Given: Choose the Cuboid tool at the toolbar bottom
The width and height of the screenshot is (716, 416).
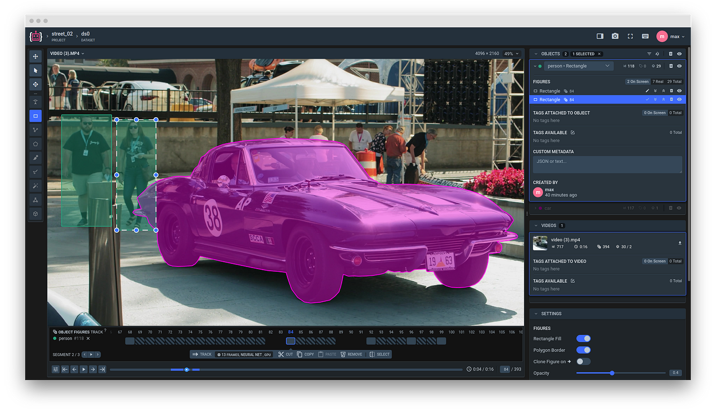Looking at the screenshot, I should (35, 214).
